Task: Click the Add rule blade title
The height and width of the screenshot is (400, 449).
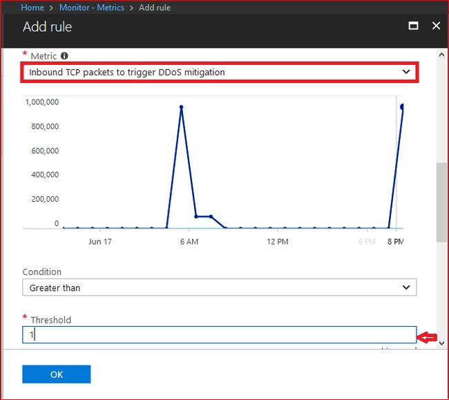Action: [x=47, y=27]
